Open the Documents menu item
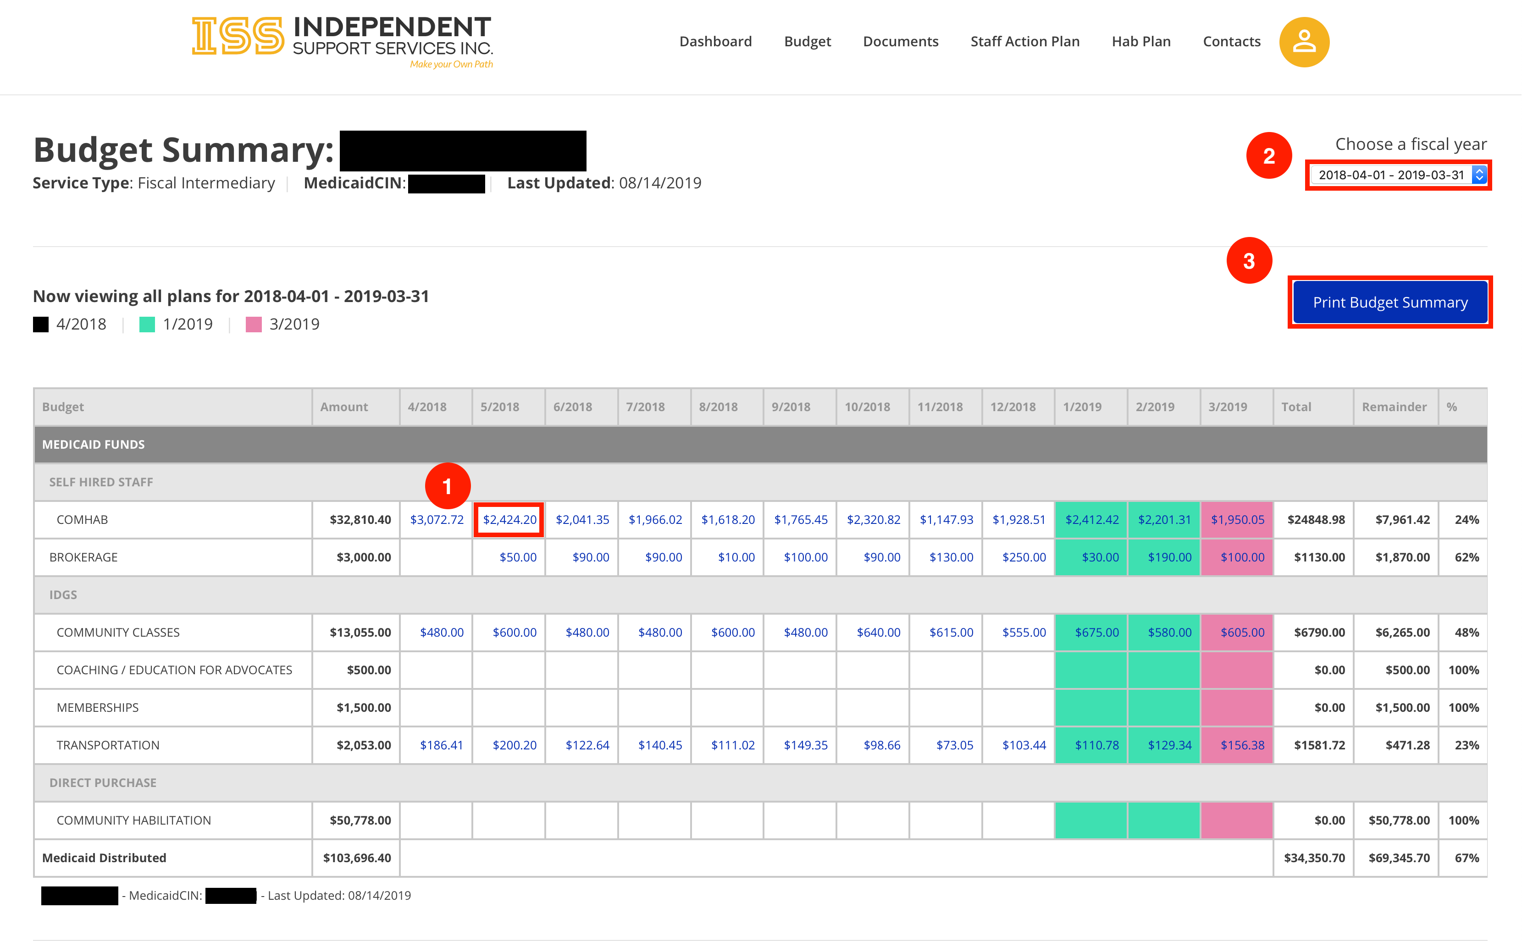1522x941 pixels. (x=900, y=42)
